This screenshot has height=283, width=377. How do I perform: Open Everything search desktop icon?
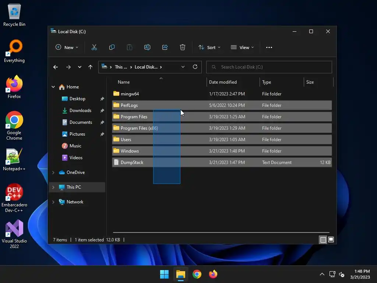click(x=14, y=51)
